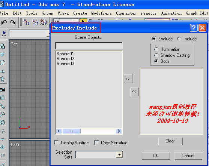209x166 pixels.
Task: Create reactor Soft Body Collection (ball icon)
Action: pyautogui.click(x=3, y=63)
